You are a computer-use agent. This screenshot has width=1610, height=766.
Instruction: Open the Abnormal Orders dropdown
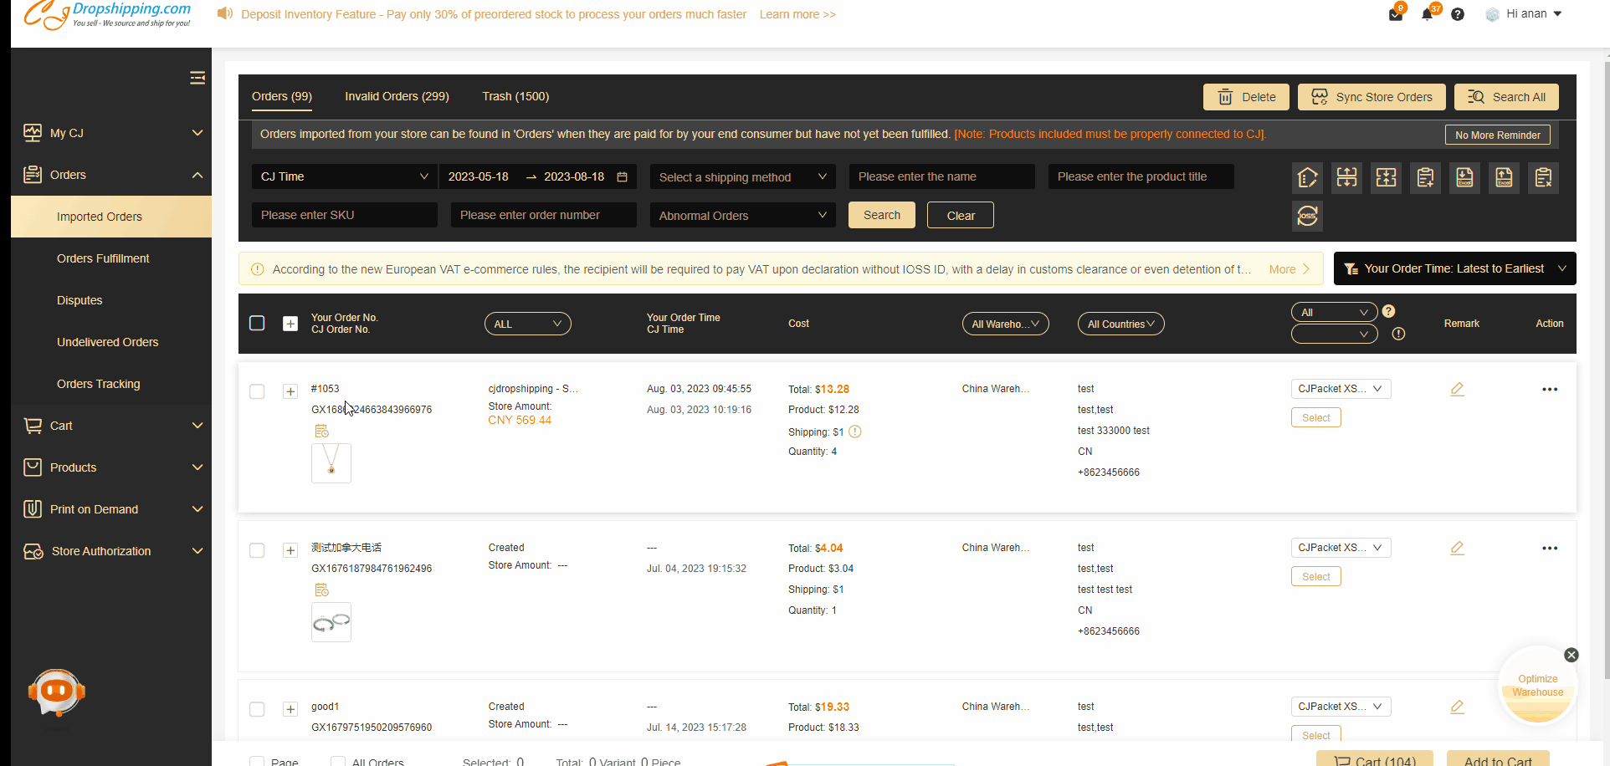click(x=742, y=216)
